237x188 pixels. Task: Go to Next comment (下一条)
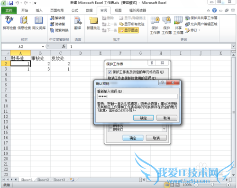point(109,30)
